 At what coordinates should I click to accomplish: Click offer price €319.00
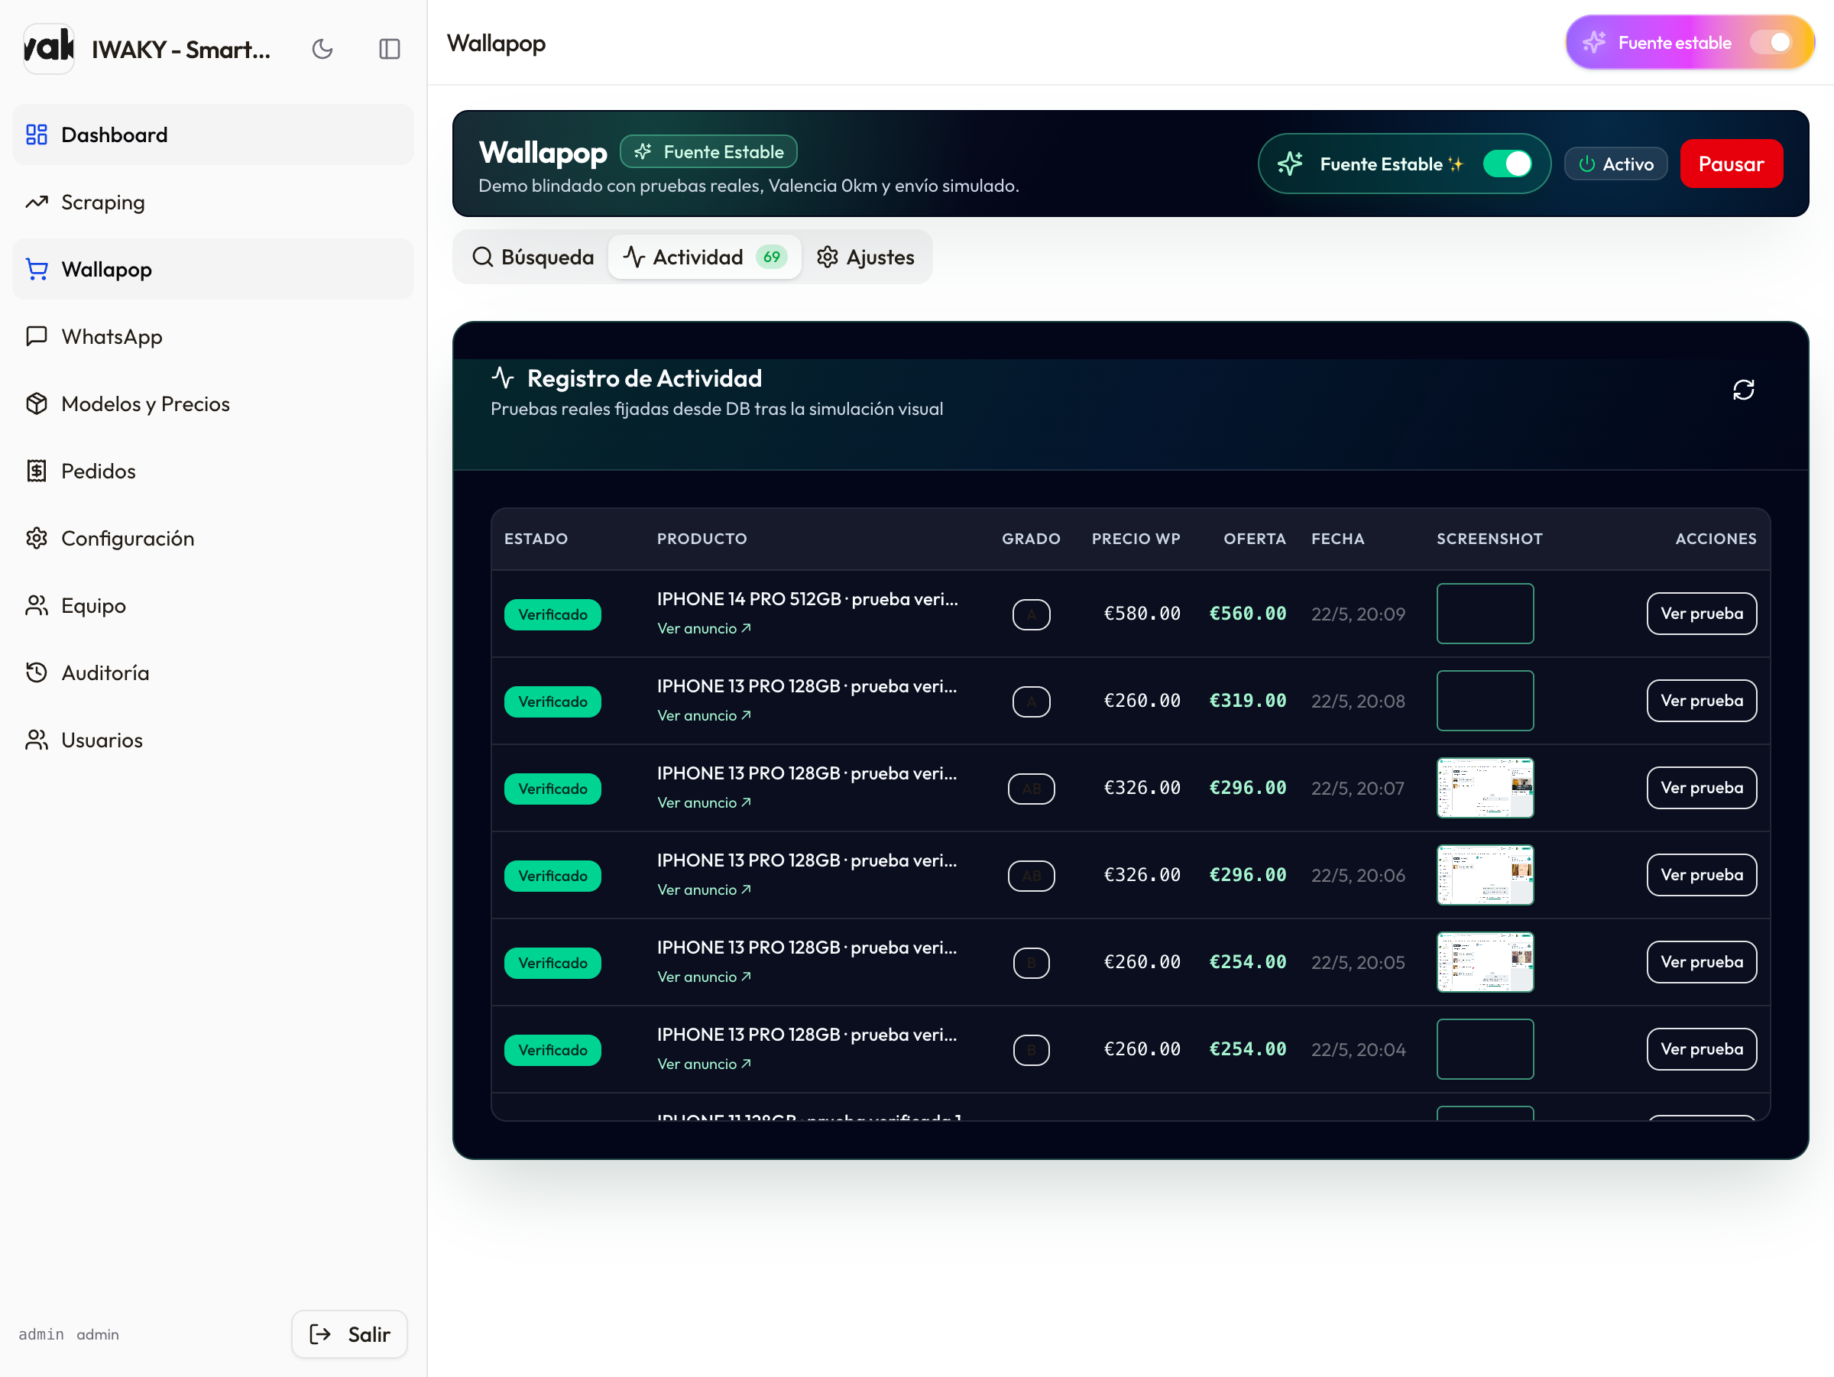coord(1248,701)
